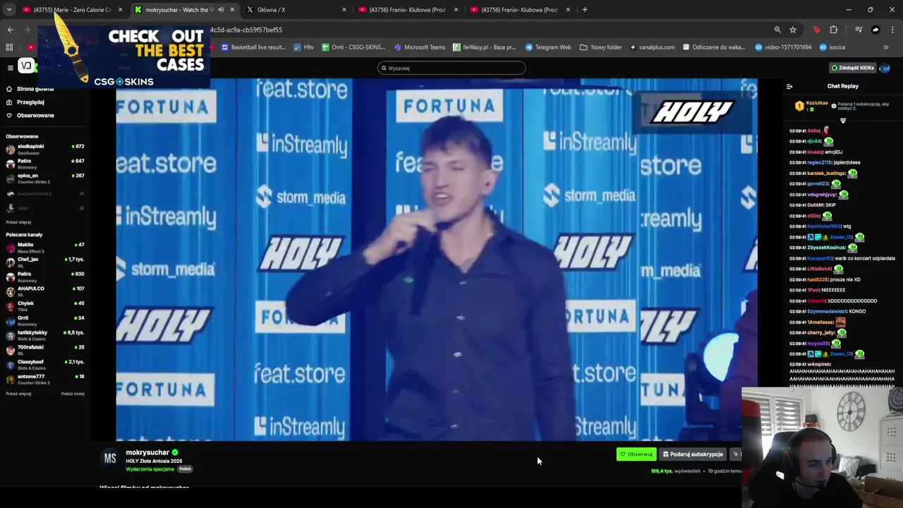Open canalplus.com bookmark
The image size is (903, 508).
653,47
